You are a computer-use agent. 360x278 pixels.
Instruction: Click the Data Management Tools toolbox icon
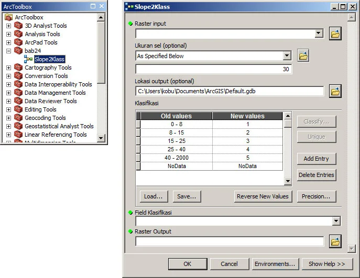[x=18, y=93]
